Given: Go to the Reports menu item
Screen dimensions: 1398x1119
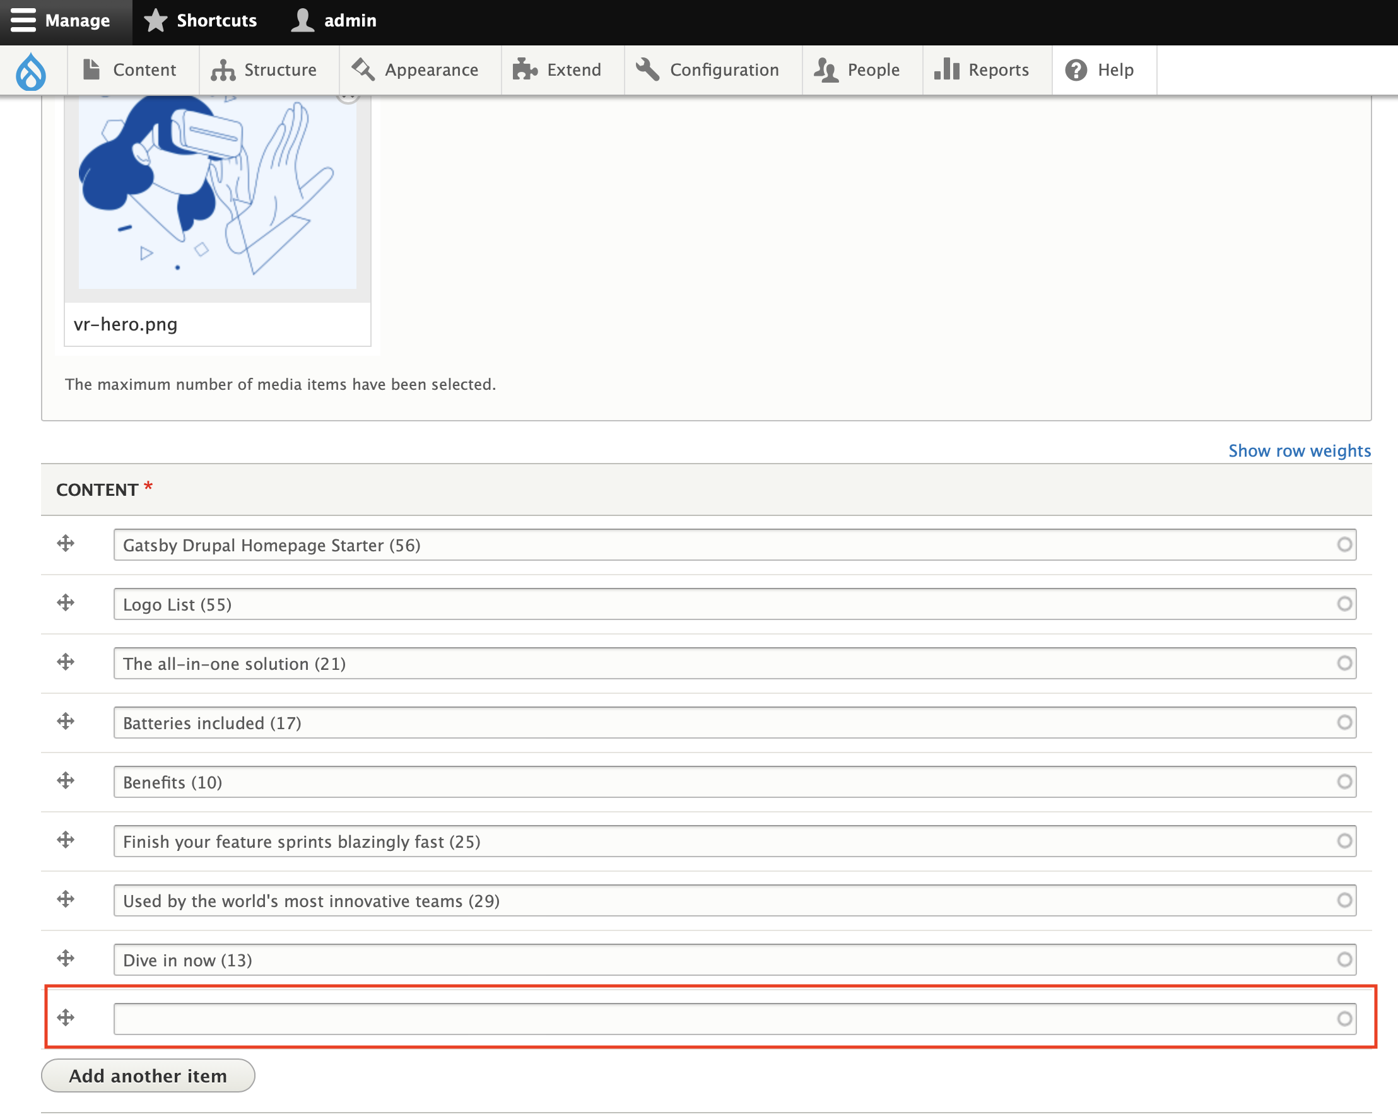Looking at the screenshot, I should tap(982, 70).
